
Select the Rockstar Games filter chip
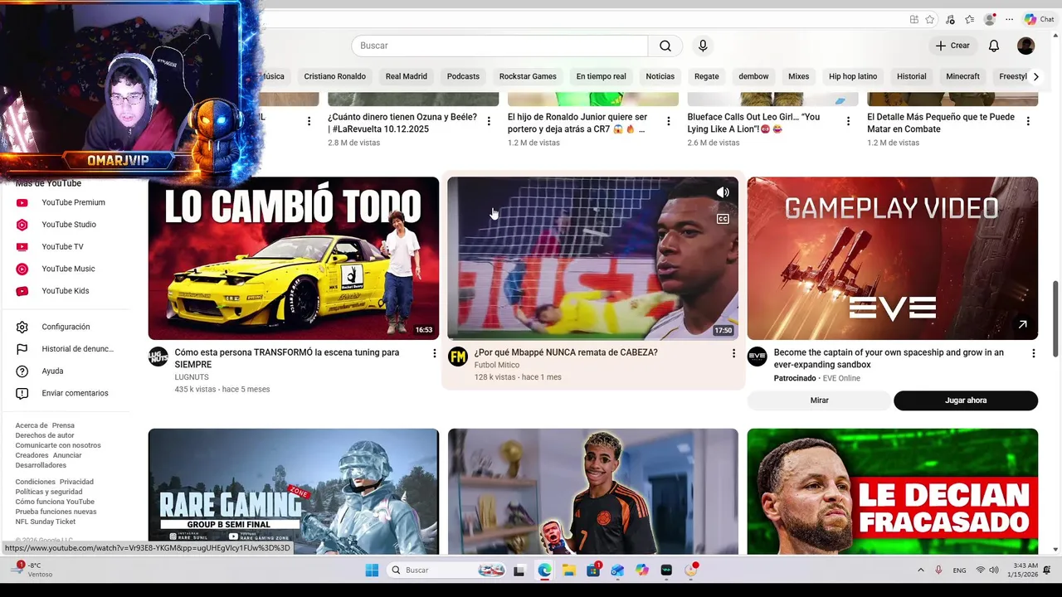528,76
